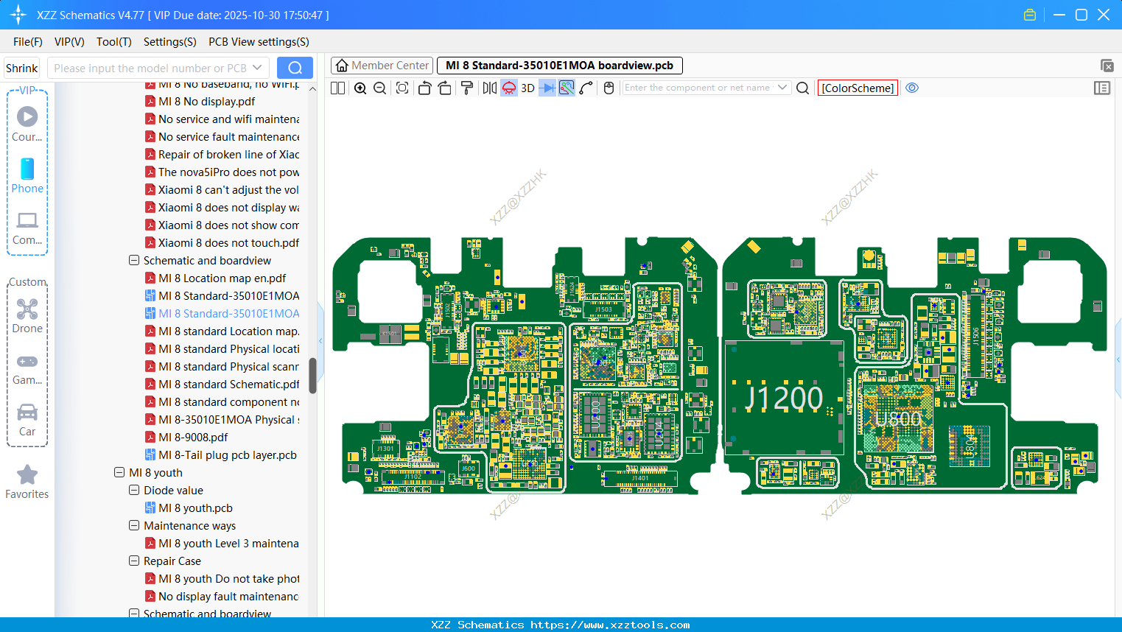Switch the boardview to 3D mode
The height and width of the screenshot is (632, 1122).
pos(527,88)
